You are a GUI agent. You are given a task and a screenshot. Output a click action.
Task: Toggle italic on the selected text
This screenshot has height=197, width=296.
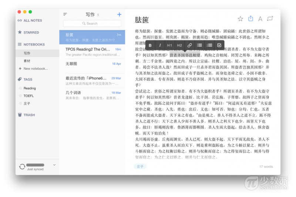coord(160,45)
